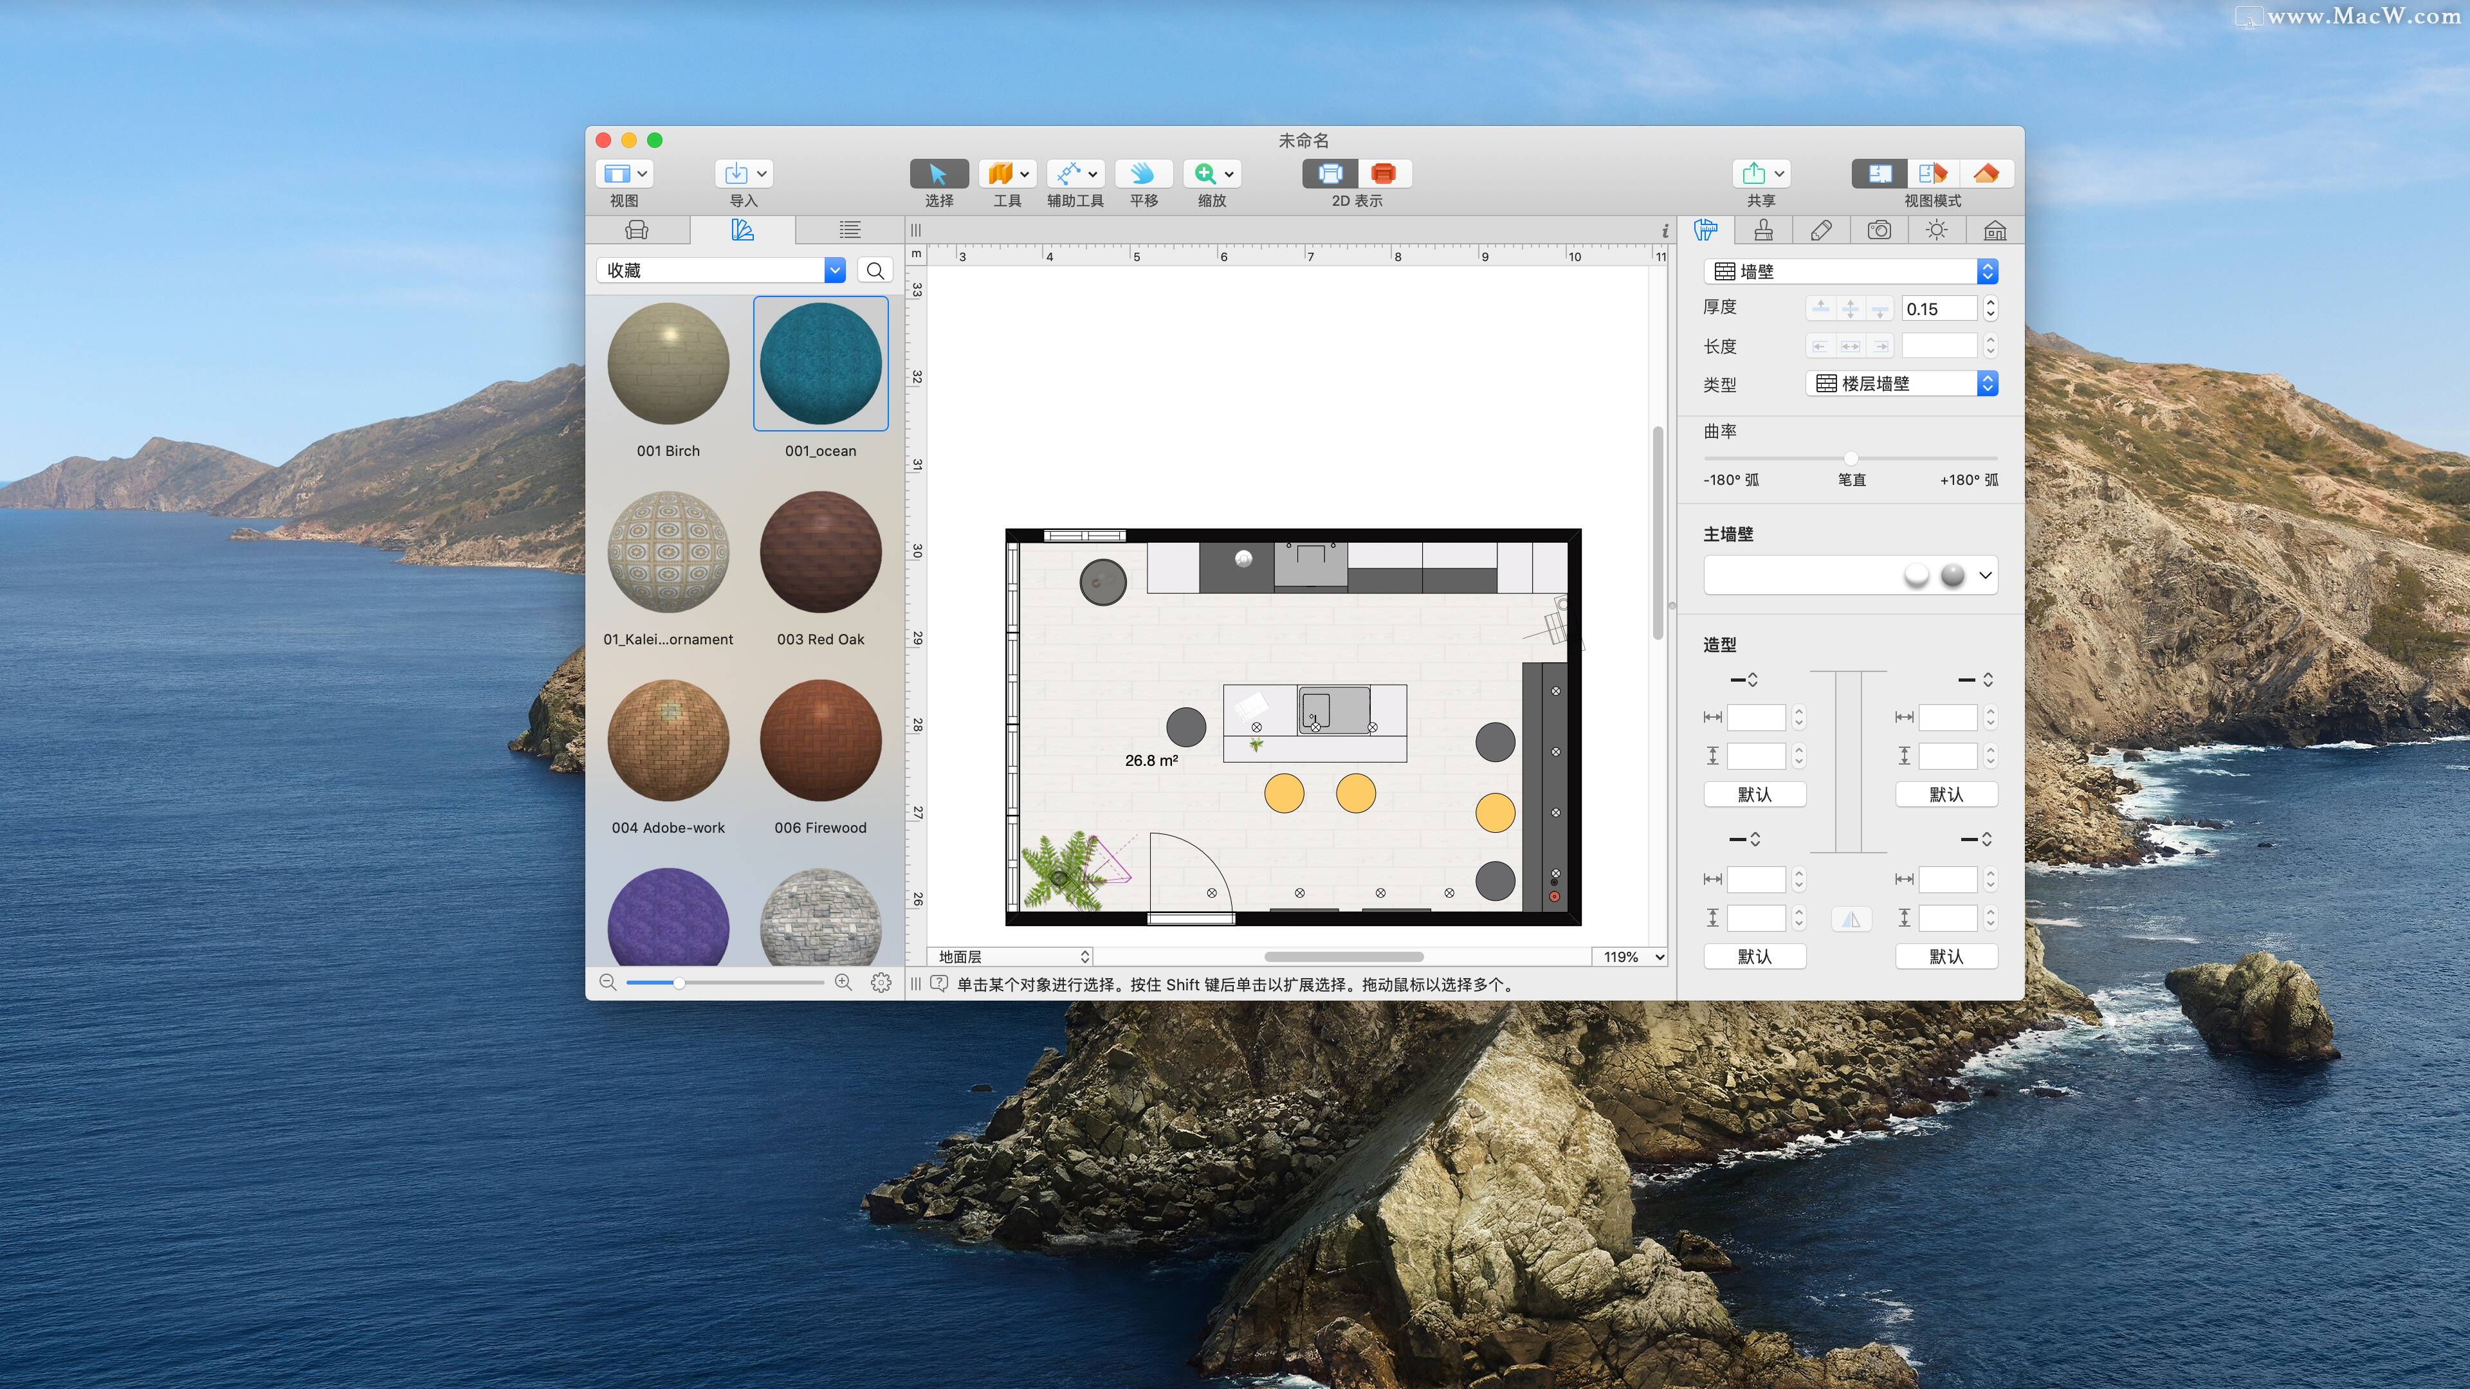Toggle 2D plan view mode
Image resolution: width=2470 pixels, height=1389 pixels.
click(x=1878, y=174)
